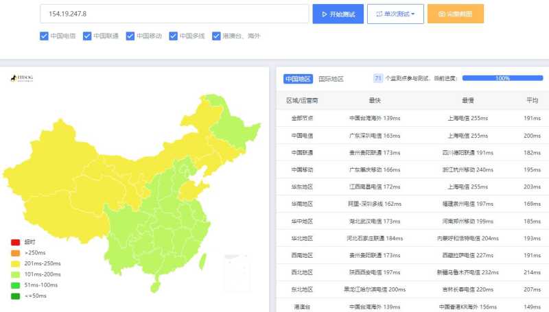549x312 pixels.
Task: Click the orange >250ms legend swatch
Action: click(x=15, y=253)
